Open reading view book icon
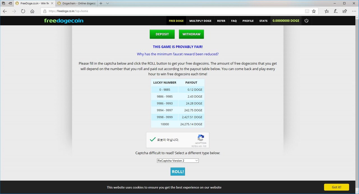Image resolution: width=359 pixels, height=194 pixels. (x=307, y=11)
